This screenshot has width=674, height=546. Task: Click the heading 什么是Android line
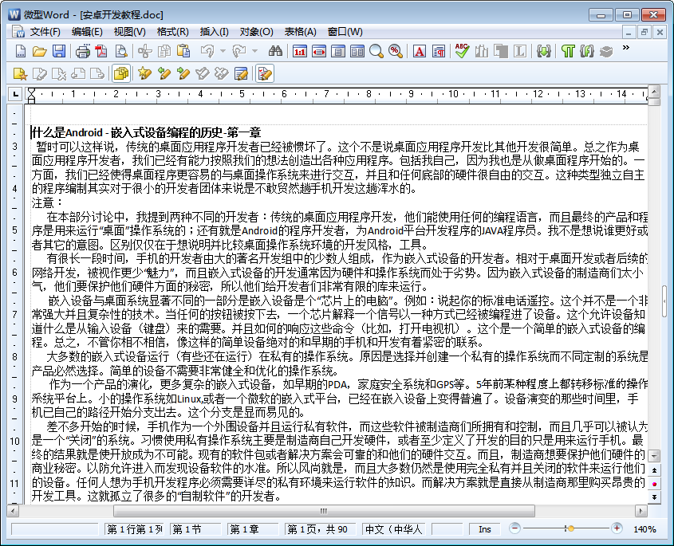pos(147,132)
